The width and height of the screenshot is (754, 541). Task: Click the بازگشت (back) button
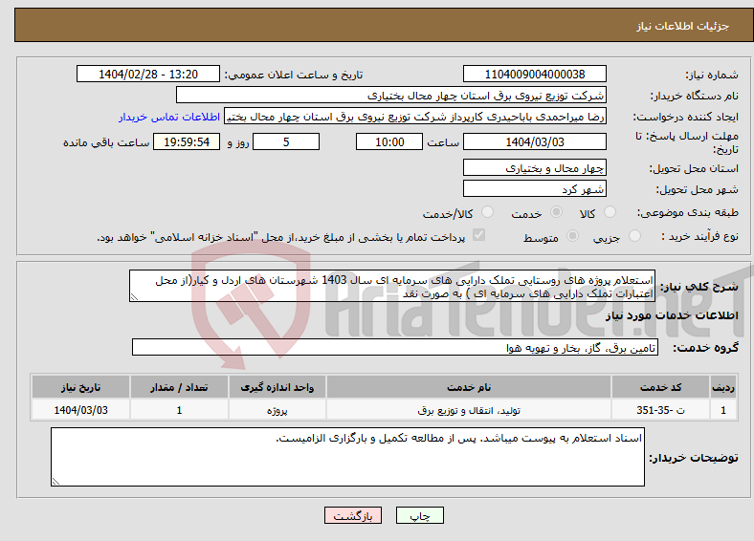click(353, 515)
